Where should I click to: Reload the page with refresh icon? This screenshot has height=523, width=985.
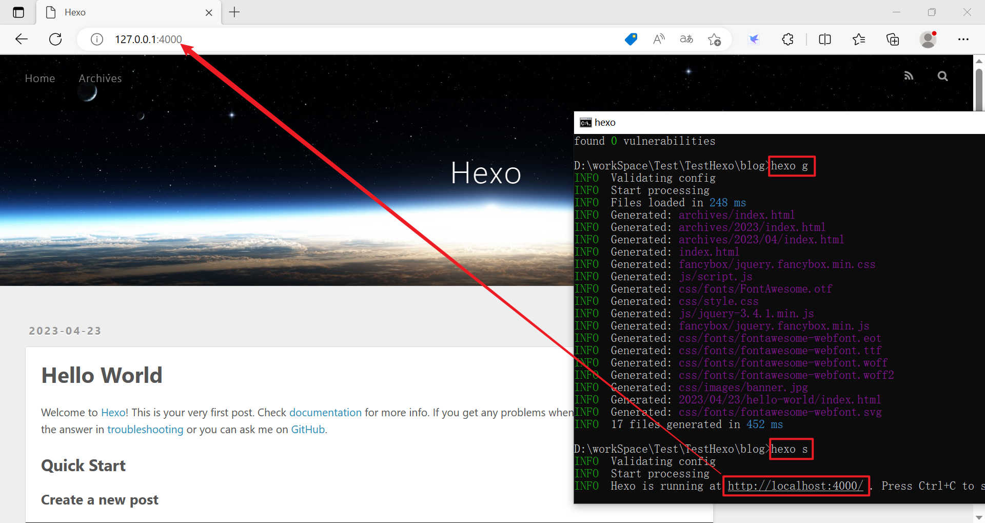coord(55,39)
